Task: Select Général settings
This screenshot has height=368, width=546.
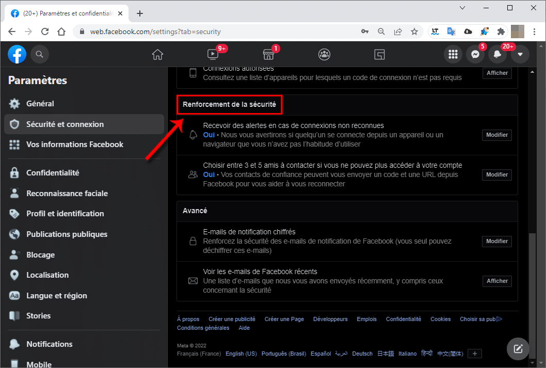Action: click(84, 104)
